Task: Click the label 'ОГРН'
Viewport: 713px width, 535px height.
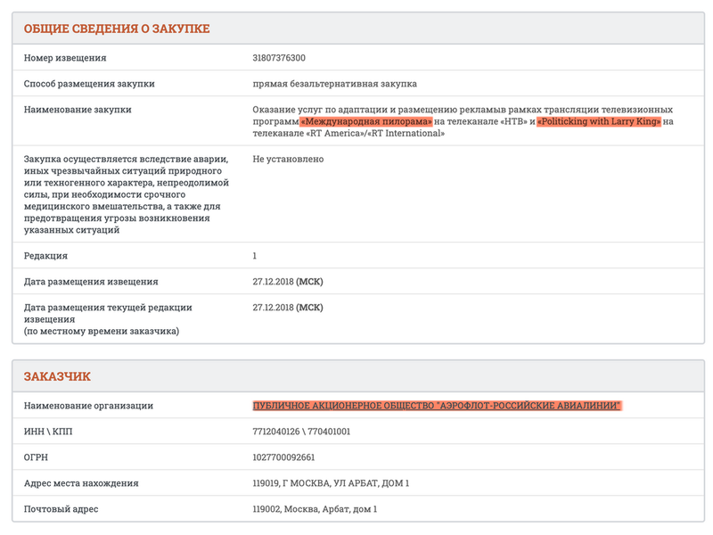Action: pyautogui.click(x=36, y=457)
